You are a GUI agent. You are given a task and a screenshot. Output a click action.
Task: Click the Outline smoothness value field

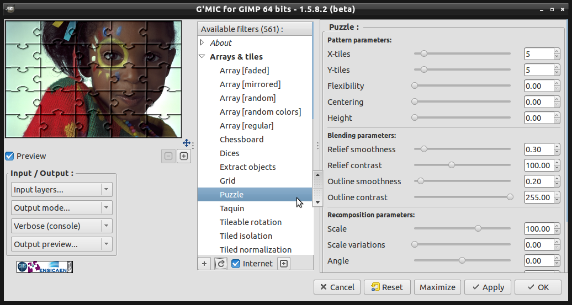click(x=539, y=181)
